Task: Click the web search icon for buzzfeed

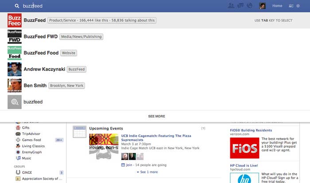Action: [x=15, y=102]
